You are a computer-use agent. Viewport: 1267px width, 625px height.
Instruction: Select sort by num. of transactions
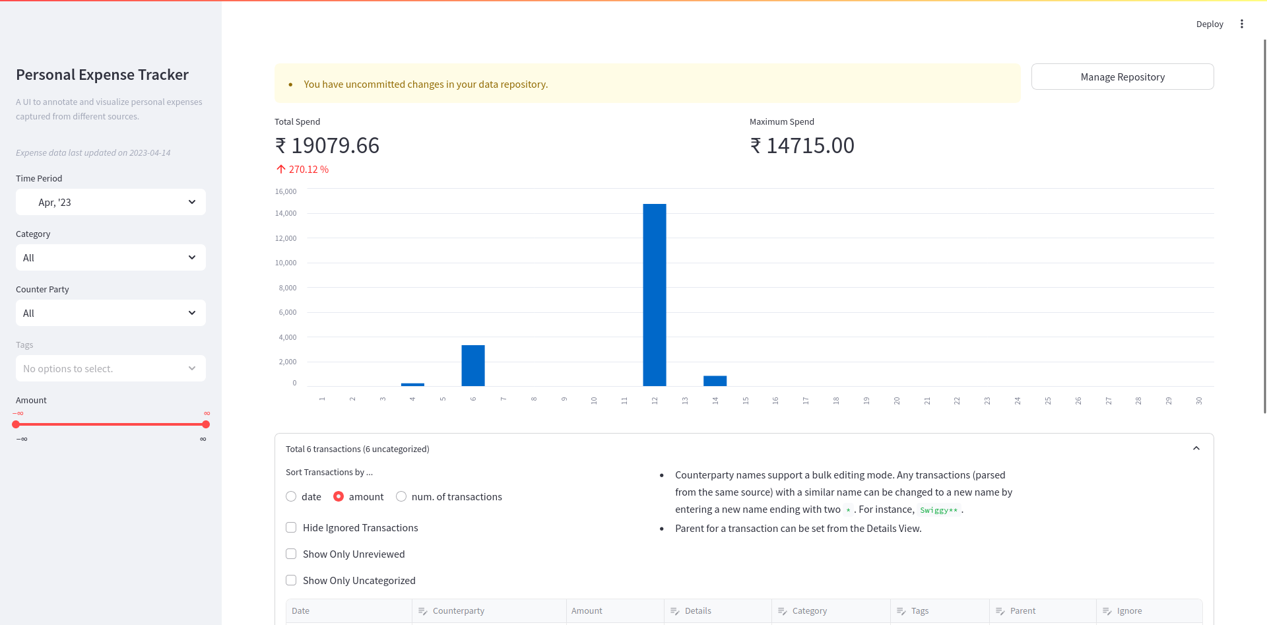pyautogui.click(x=401, y=496)
